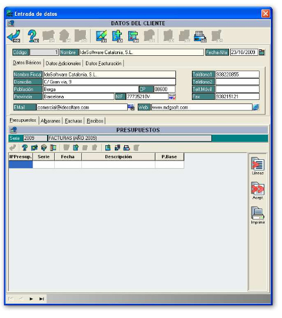This screenshot has width=282, height=318.
Task: Click the Líneas button in side panel
Action: [258, 166]
